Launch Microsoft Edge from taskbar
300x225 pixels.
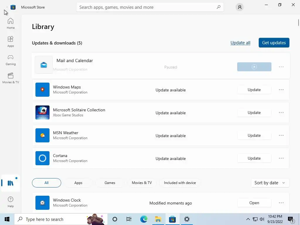pos(144,219)
